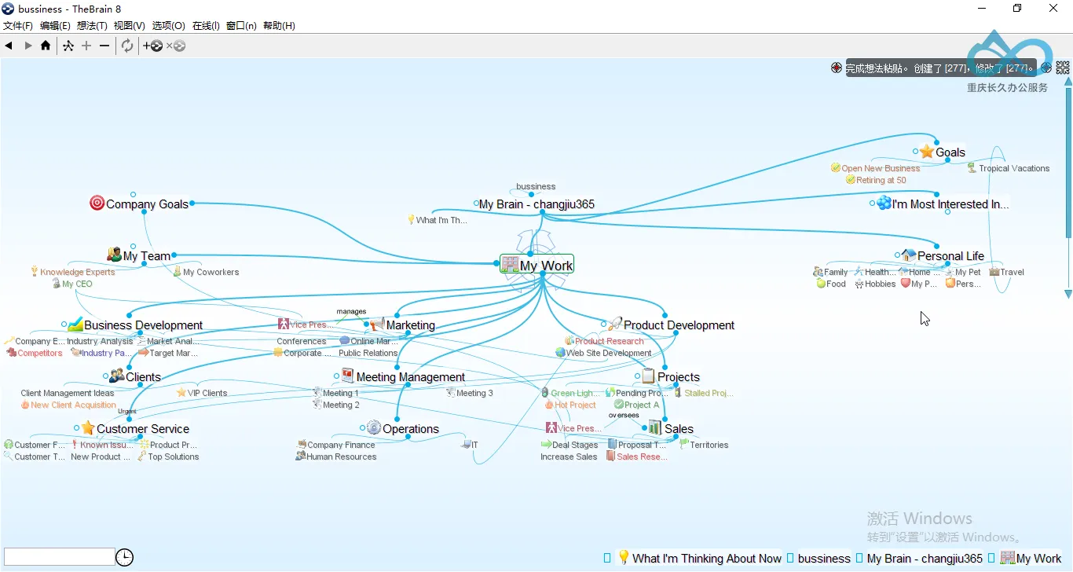Click the Business Development chart icon
The image size is (1073, 572).
pyautogui.click(x=75, y=324)
